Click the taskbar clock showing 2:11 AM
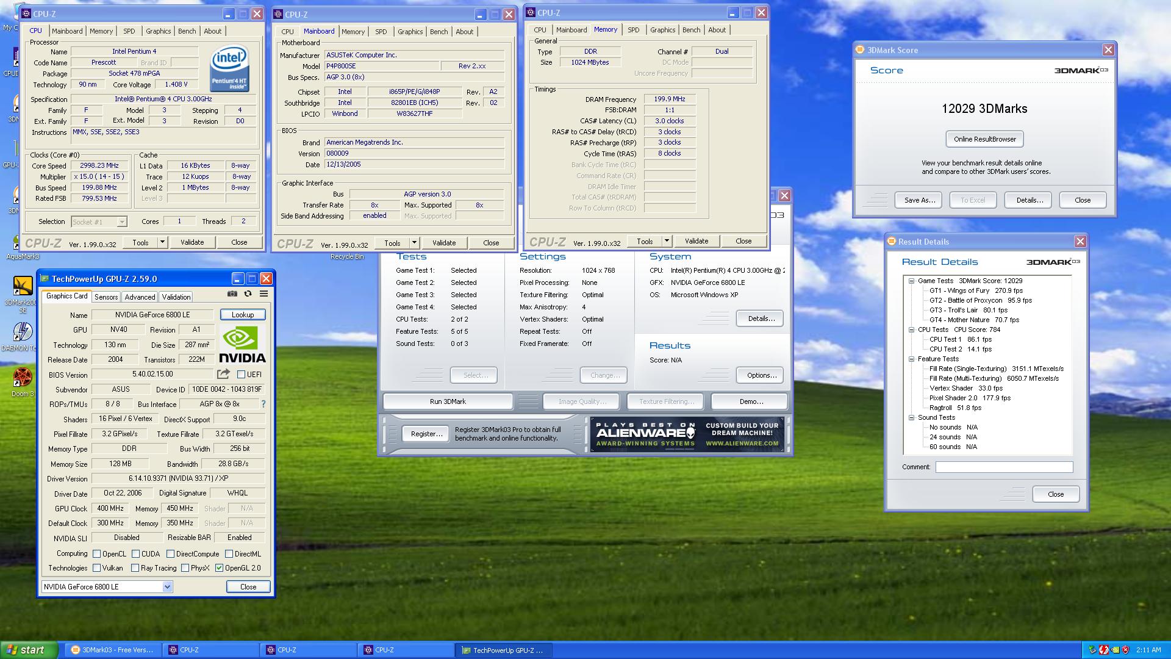 1148,650
